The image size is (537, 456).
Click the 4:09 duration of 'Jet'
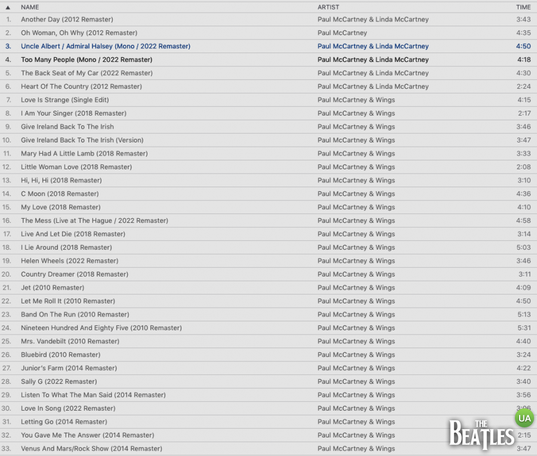tap(523, 288)
